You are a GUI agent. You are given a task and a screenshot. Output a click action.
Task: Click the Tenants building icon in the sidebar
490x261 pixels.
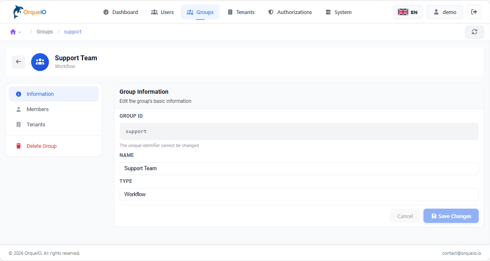click(x=18, y=124)
